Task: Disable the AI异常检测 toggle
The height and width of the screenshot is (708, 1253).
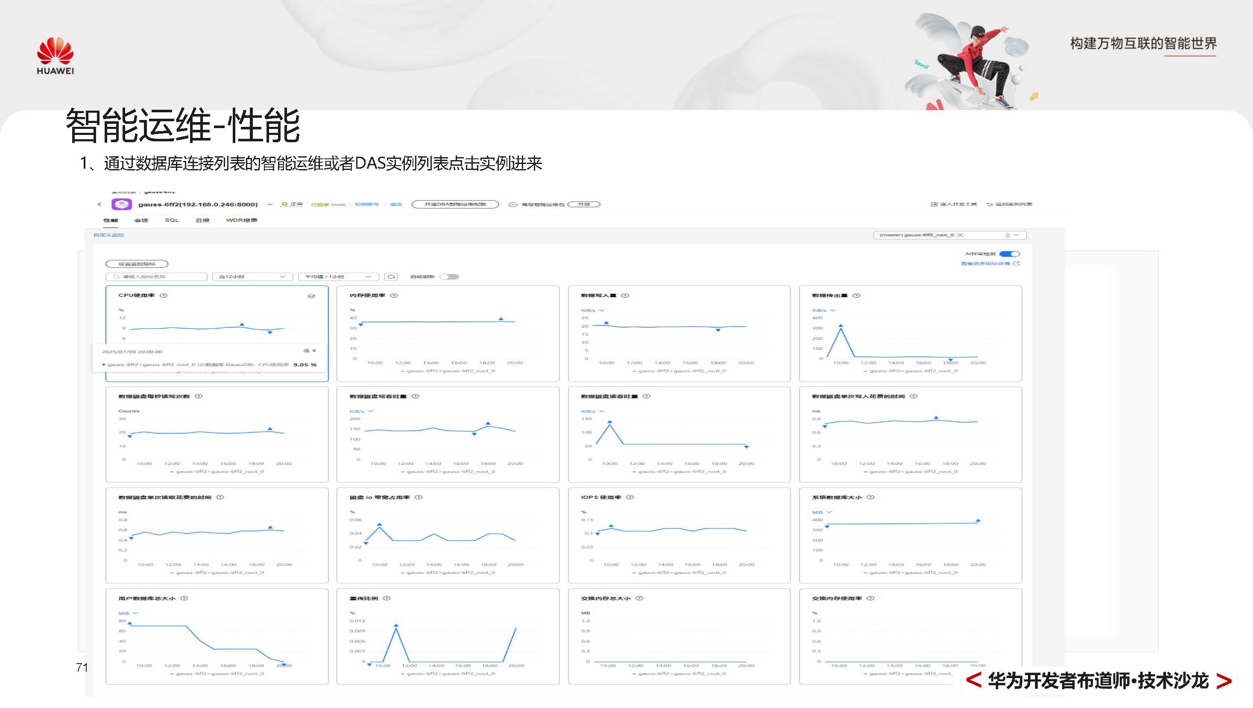Action: coord(1010,254)
